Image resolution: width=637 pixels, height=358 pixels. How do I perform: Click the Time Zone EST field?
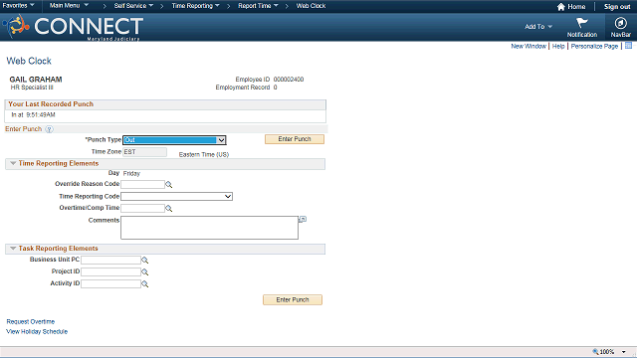click(x=144, y=152)
